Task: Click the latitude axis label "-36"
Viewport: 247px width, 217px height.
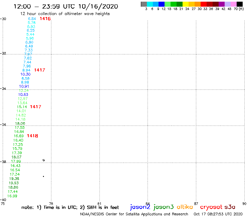Action: (x=3, y=125)
